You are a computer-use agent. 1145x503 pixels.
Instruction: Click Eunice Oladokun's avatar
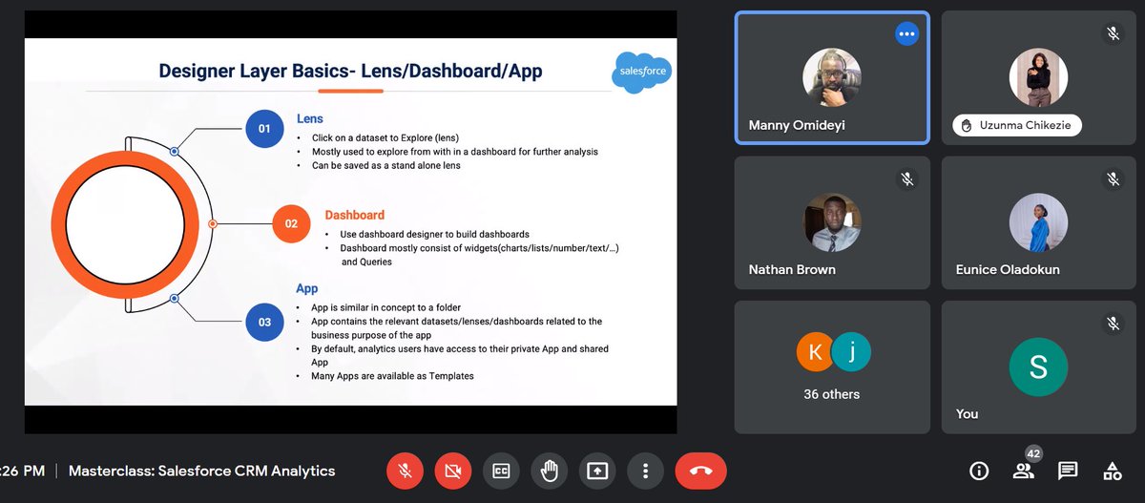(1039, 222)
